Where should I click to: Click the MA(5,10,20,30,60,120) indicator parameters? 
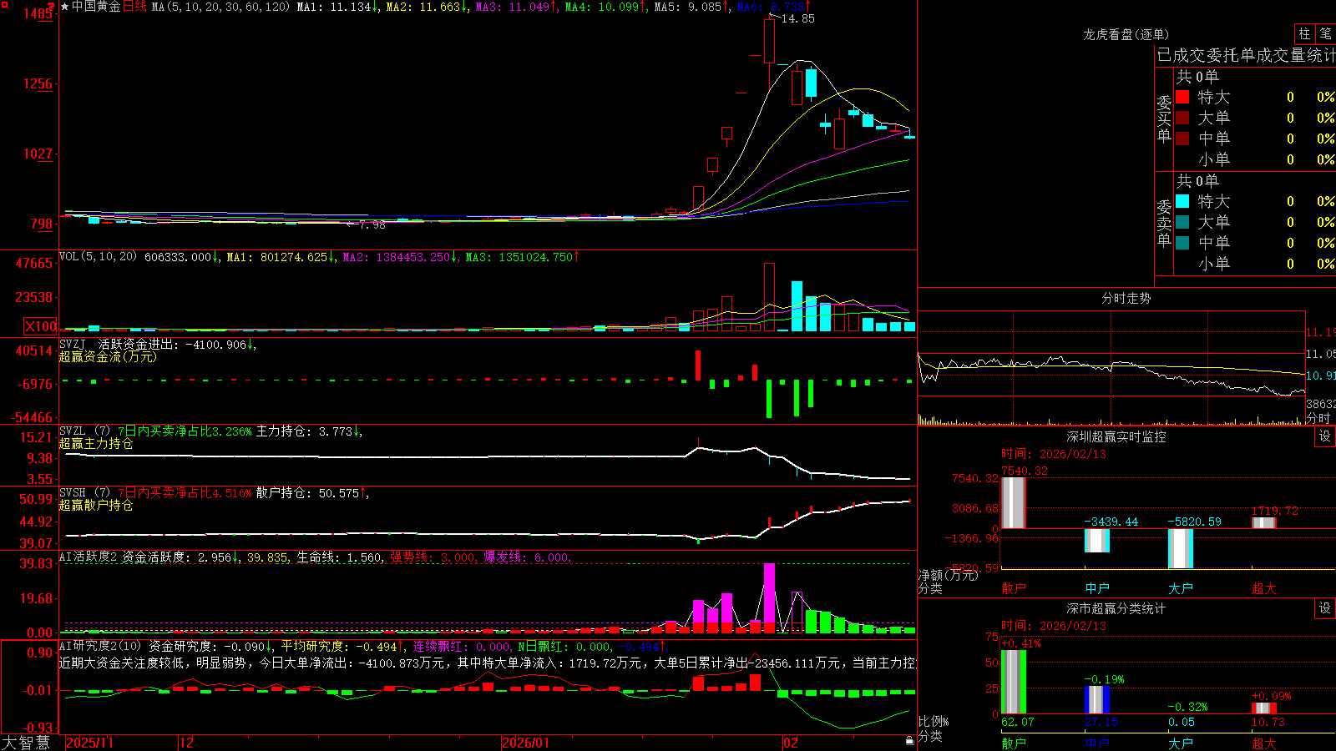220,7
